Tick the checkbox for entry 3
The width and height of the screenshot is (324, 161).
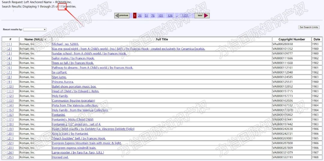tap(4, 53)
